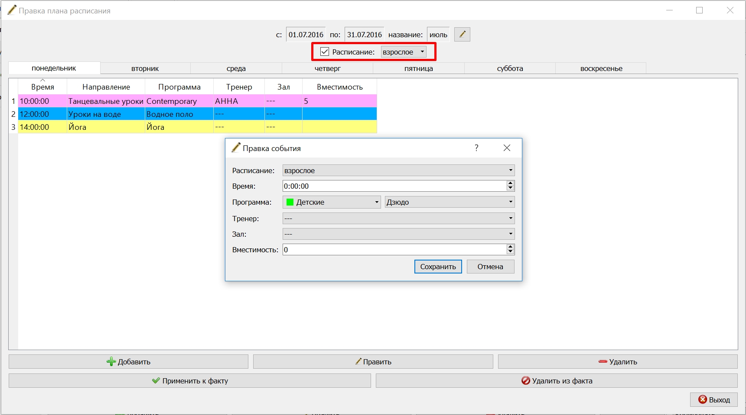Expand the Тренер dropdown in dialog
The height and width of the screenshot is (415, 746).
(398, 218)
